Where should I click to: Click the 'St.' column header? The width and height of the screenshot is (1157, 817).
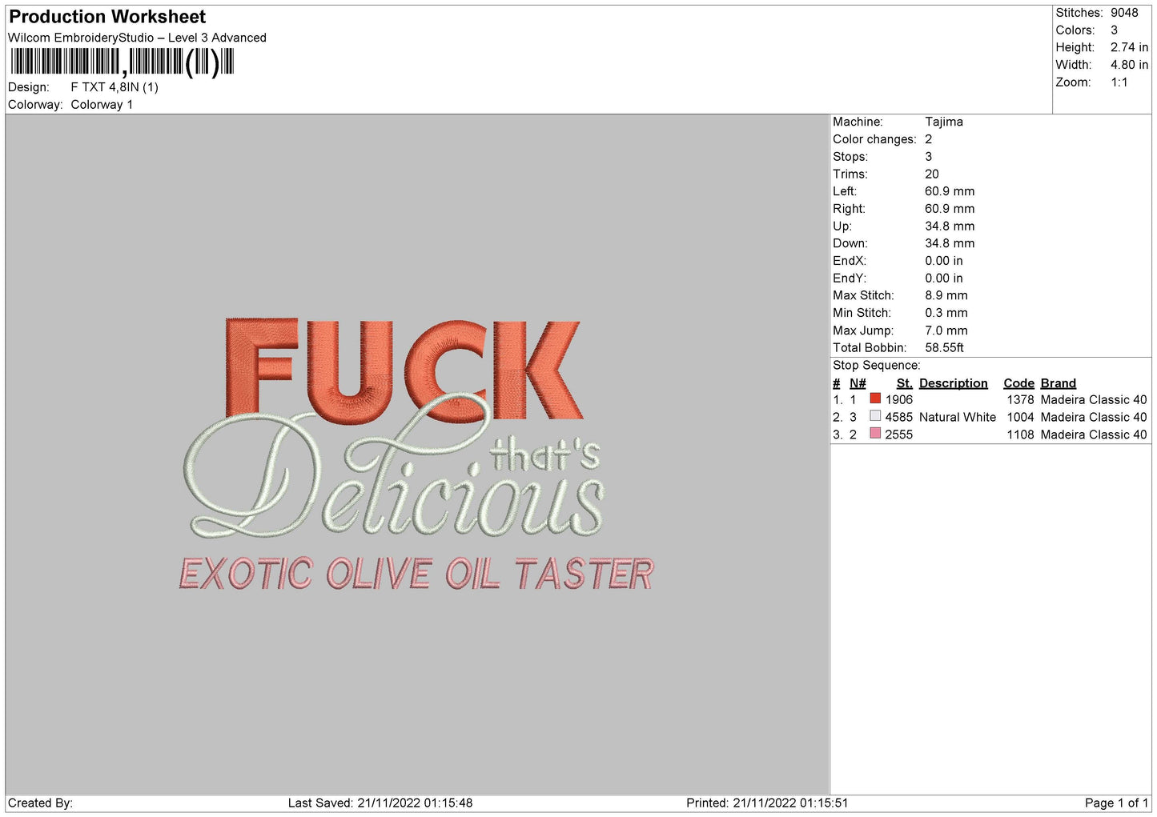coord(905,383)
